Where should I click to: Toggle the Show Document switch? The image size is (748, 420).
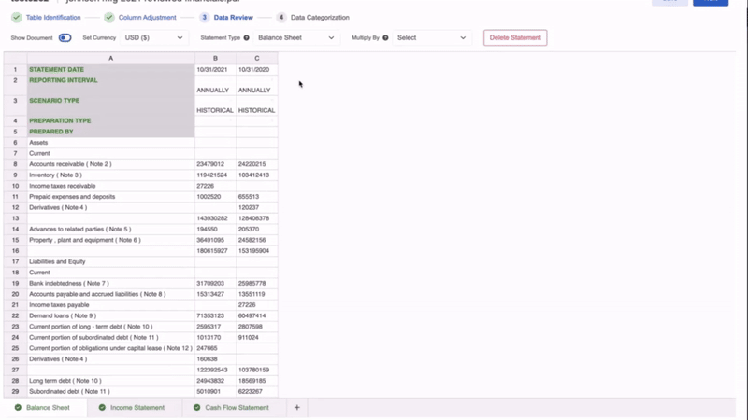pyautogui.click(x=65, y=38)
